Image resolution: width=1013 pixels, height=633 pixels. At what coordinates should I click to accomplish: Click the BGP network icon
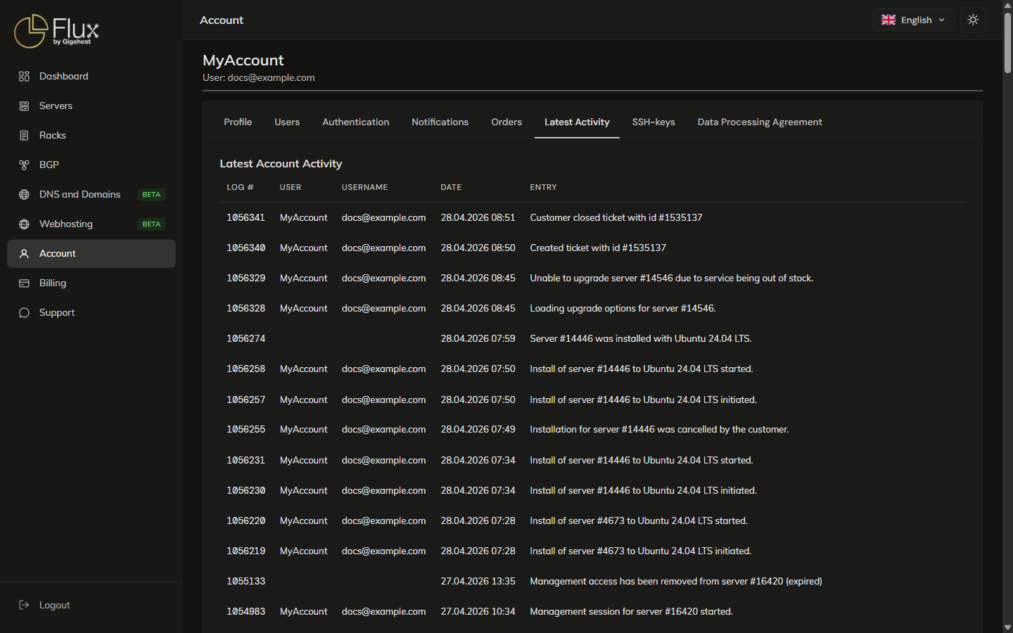point(24,165)
